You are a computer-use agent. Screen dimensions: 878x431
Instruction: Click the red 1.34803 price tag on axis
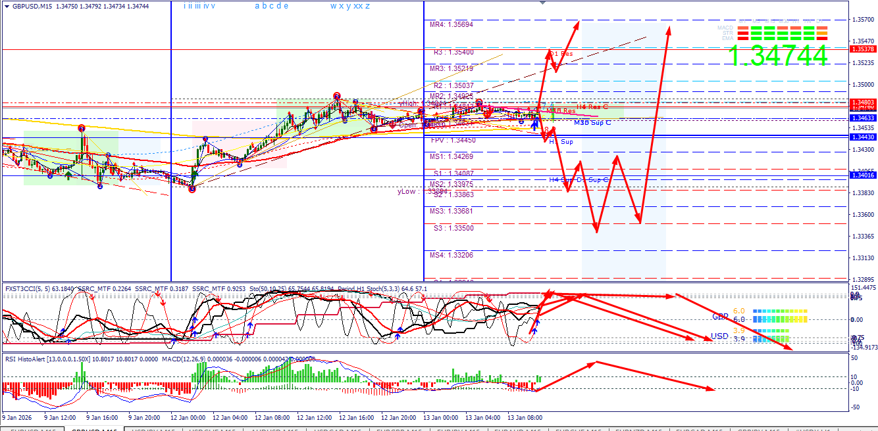(862, 102)
